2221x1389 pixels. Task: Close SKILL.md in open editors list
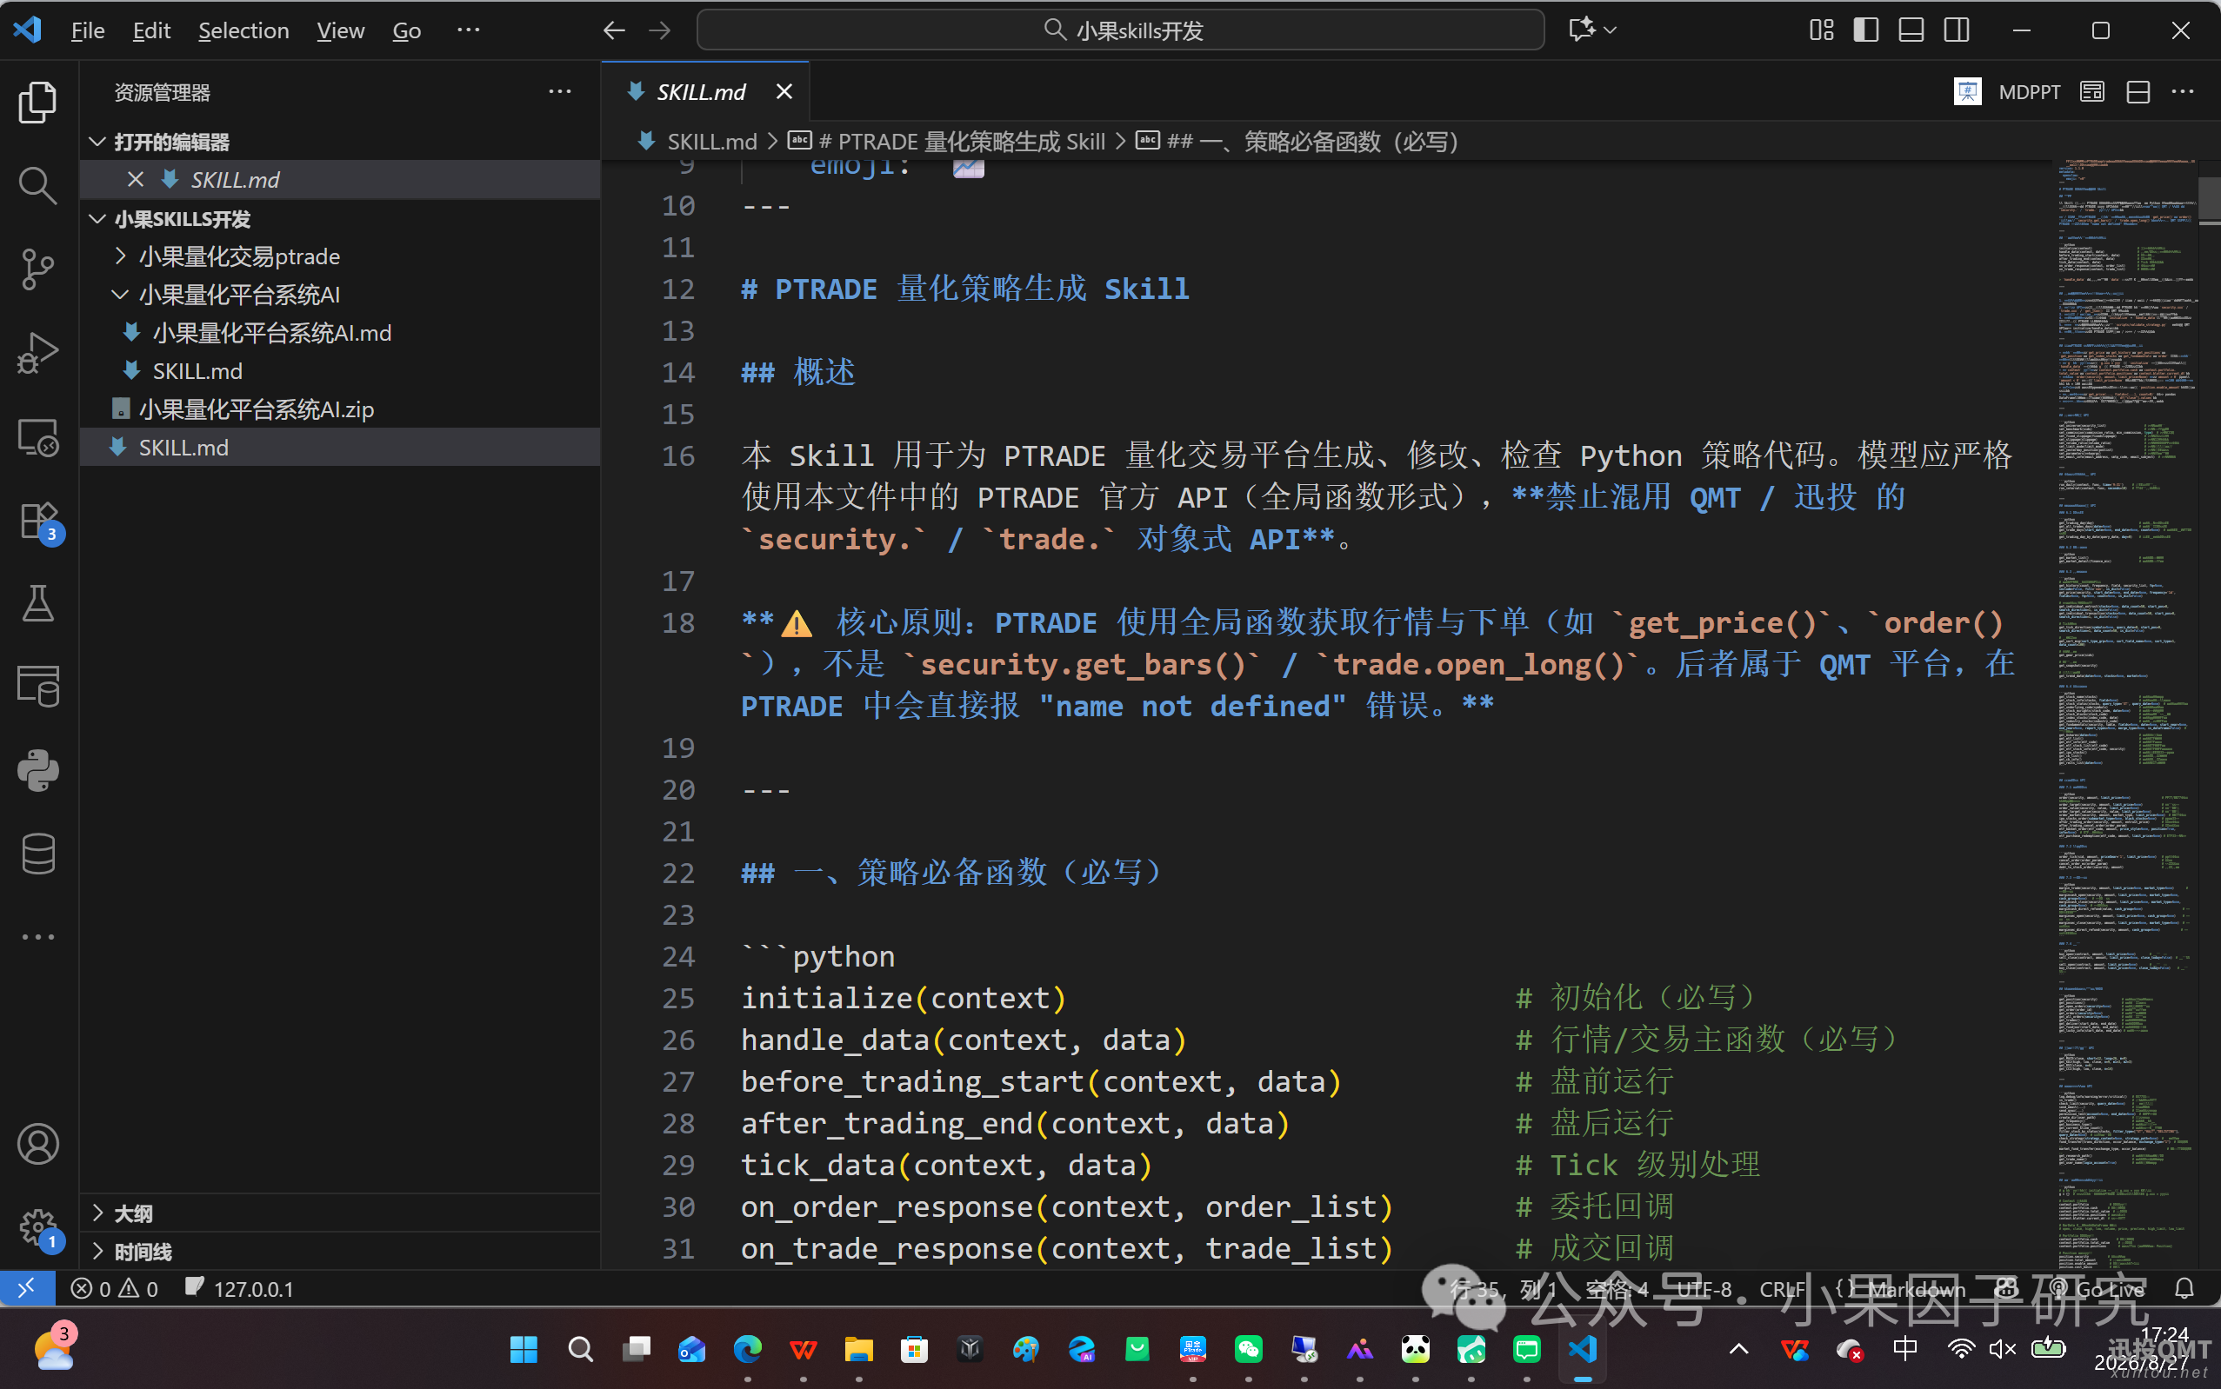(135, 179)
